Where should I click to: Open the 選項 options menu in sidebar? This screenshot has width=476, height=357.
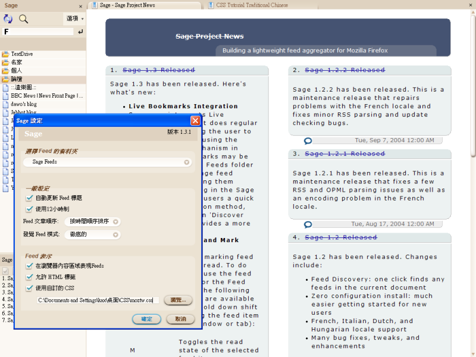[x=74, y=19]
